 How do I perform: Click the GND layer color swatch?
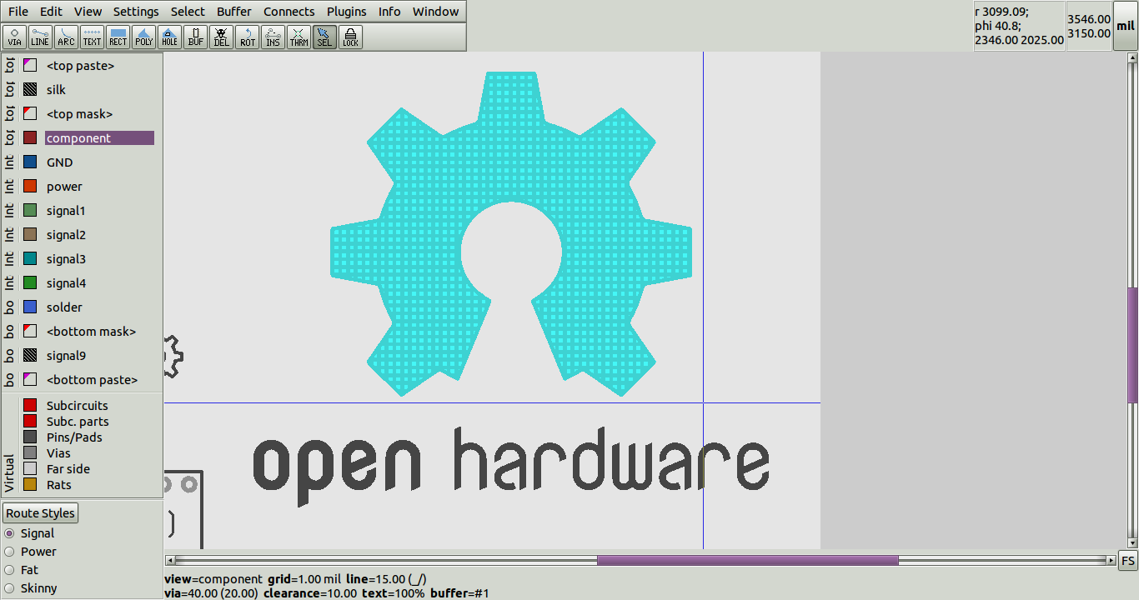pyautogui.click(x=30, y=162)
